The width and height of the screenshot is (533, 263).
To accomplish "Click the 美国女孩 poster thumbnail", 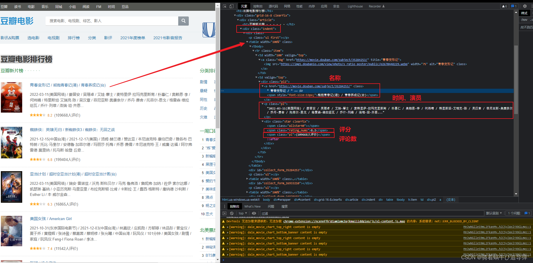I will (11, 231).
